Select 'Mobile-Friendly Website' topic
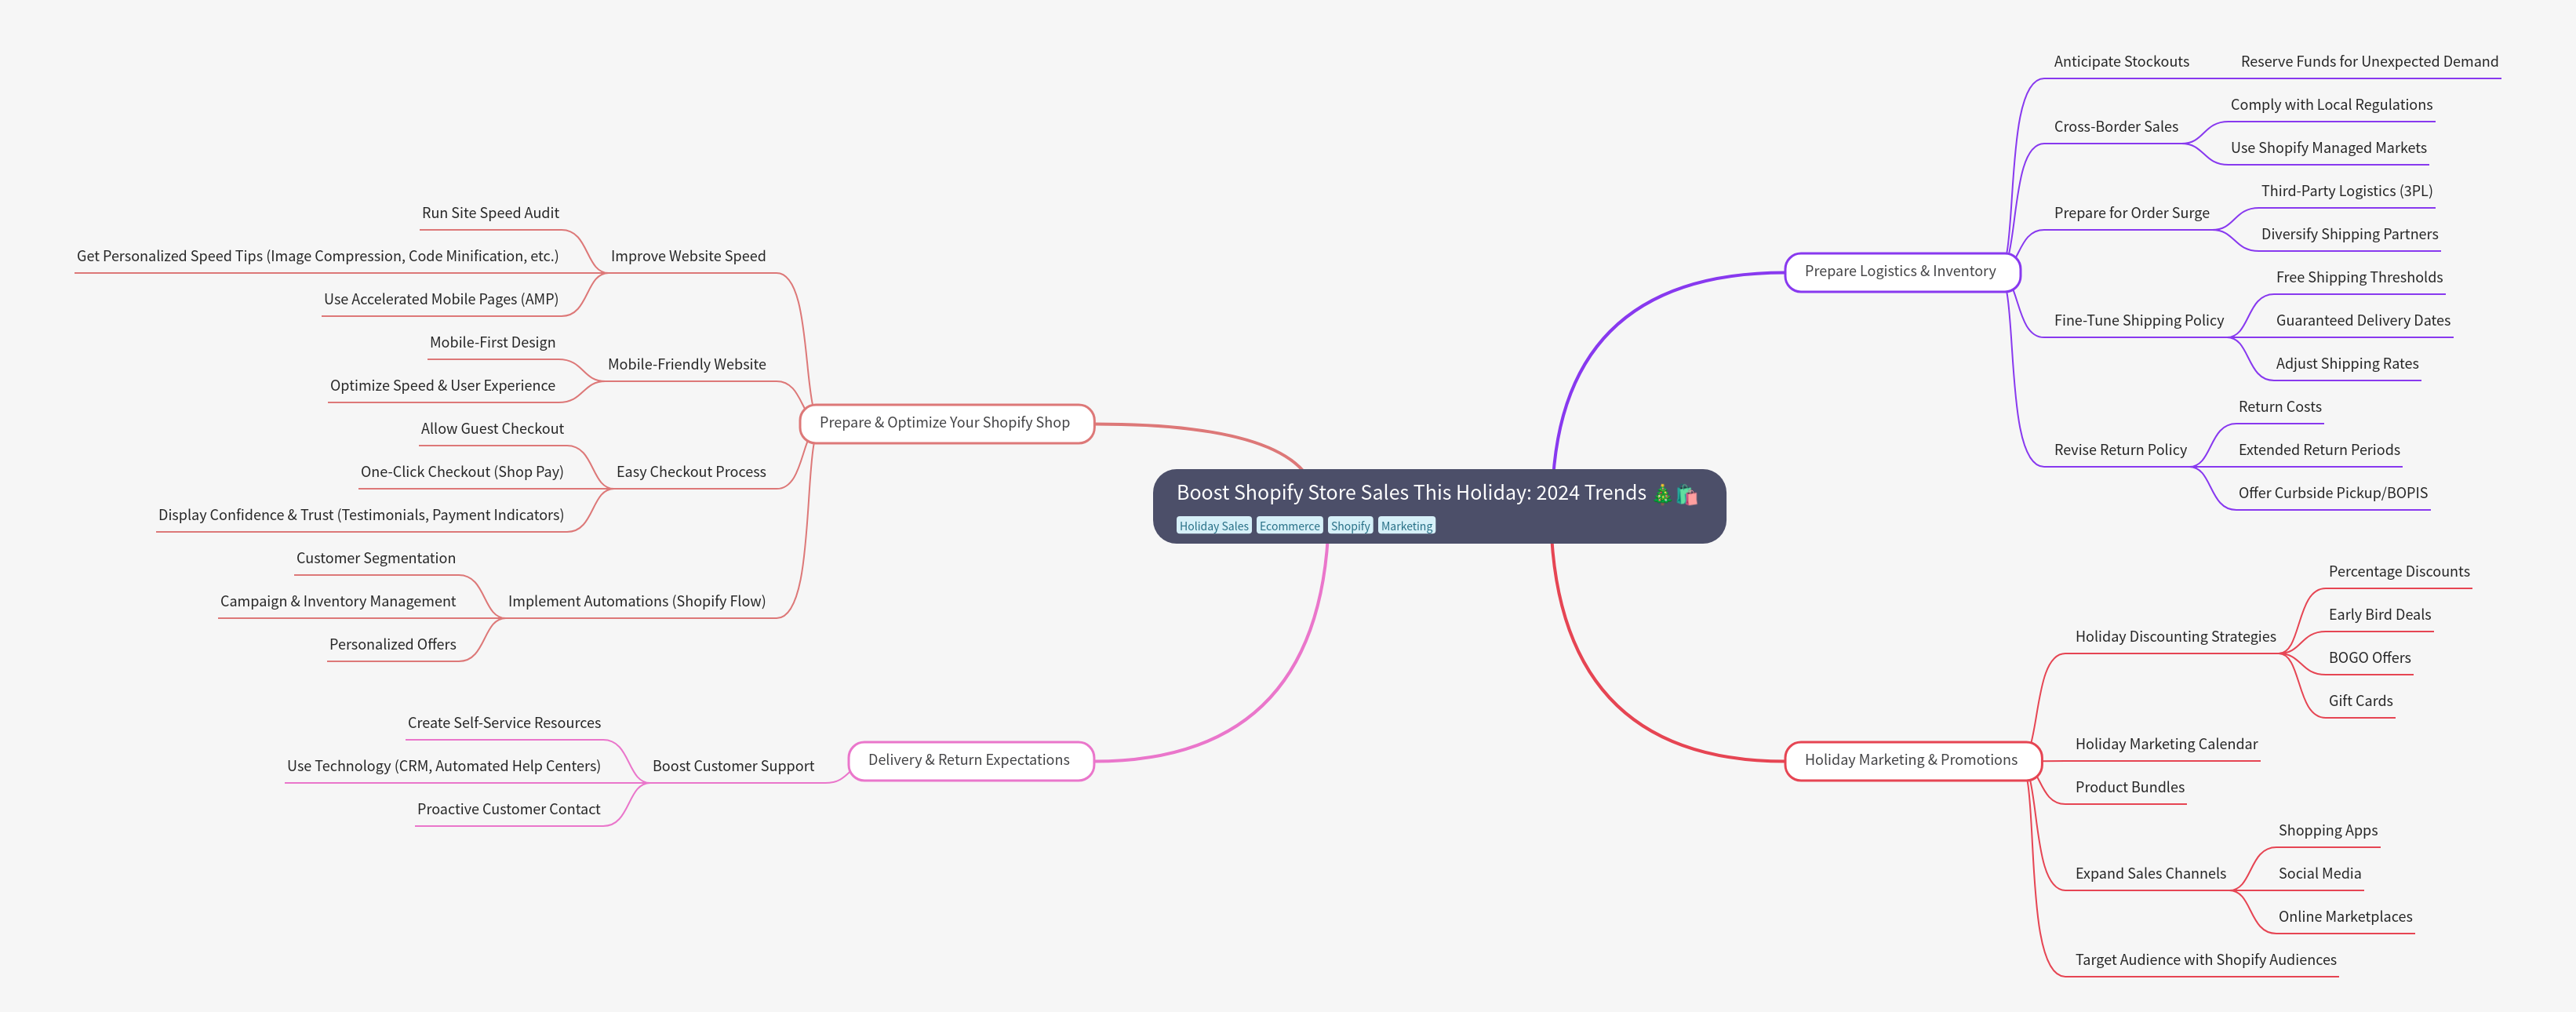 click(x=687, y=364)
